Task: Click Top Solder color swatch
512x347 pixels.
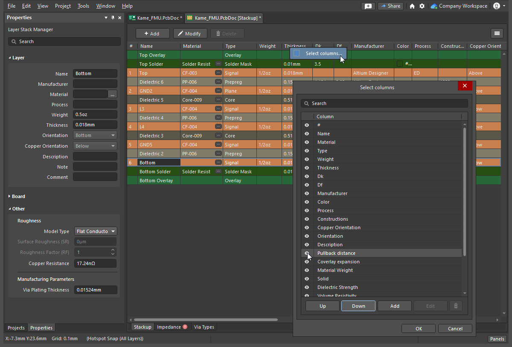Action: click(400, 64)
